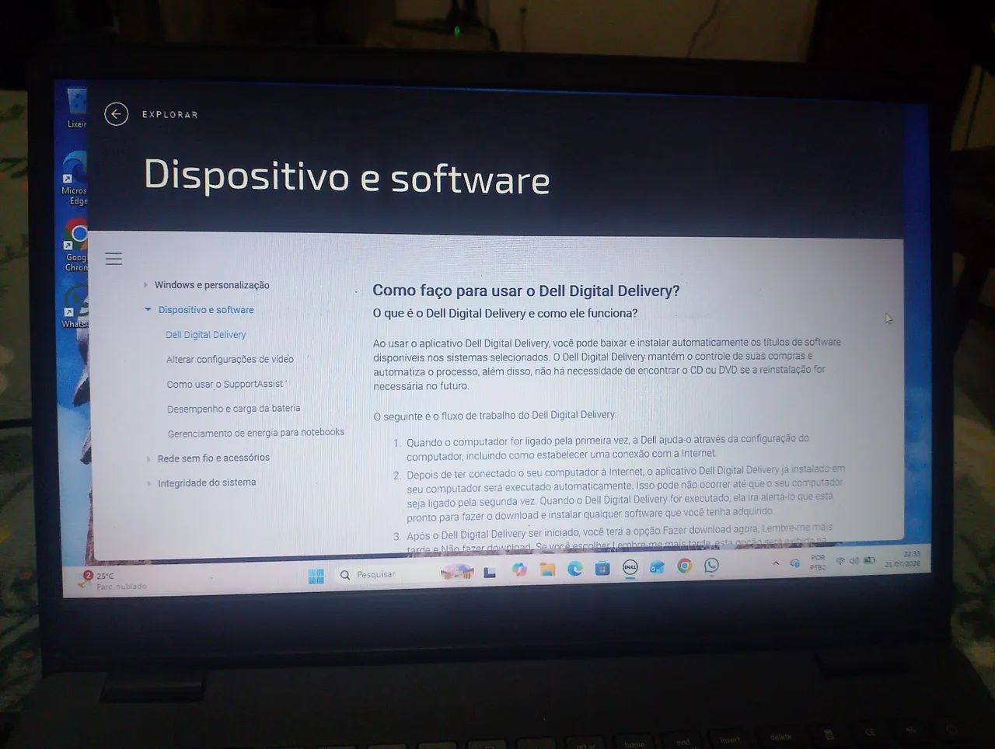Click the Explorar header text
The width and height of the screenshot is (995, 749).
coord(170,115)
